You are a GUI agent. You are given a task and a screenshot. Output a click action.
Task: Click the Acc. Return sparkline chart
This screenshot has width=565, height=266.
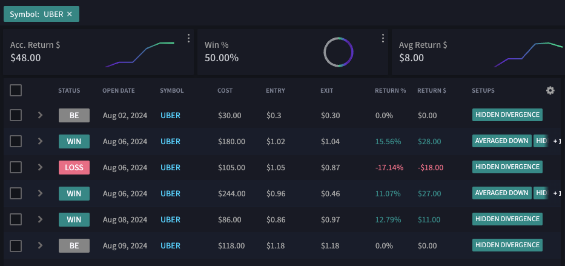[140, 55]
